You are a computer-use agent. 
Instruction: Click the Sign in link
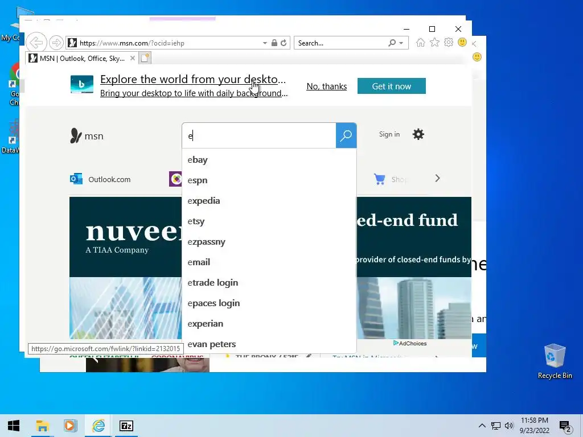tap(389, 134)
